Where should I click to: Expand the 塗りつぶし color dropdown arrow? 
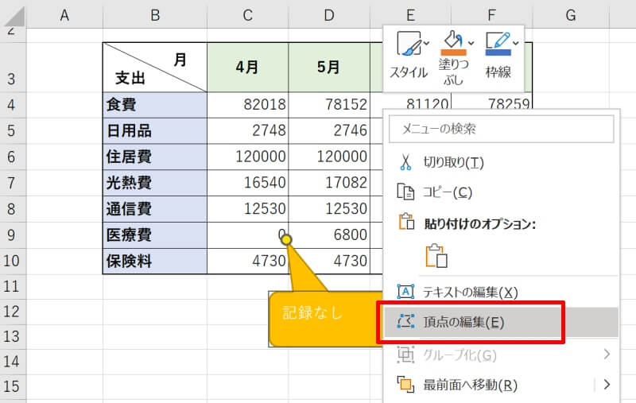(471, 43)
